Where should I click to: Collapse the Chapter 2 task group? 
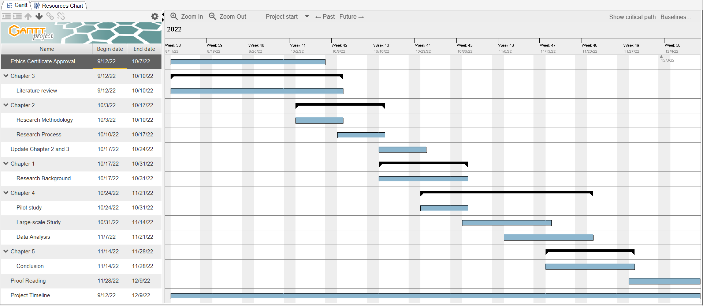click(6, 105)
